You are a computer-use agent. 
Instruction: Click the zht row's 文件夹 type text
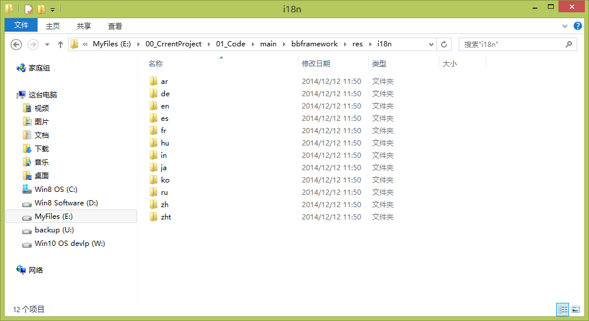pyautogui.click(x=383, y=217)
